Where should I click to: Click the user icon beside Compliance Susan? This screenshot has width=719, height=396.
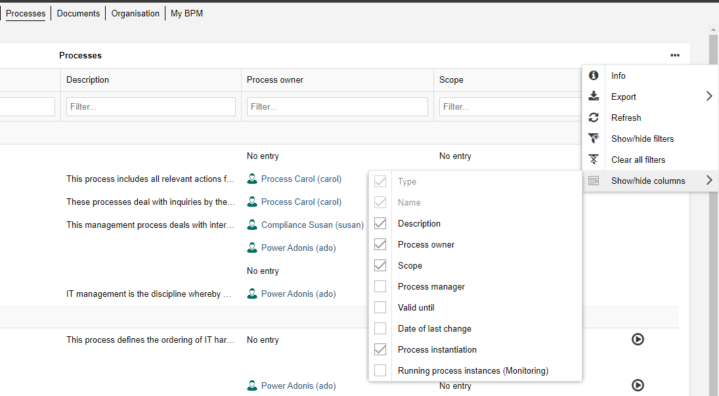(252, 225)
